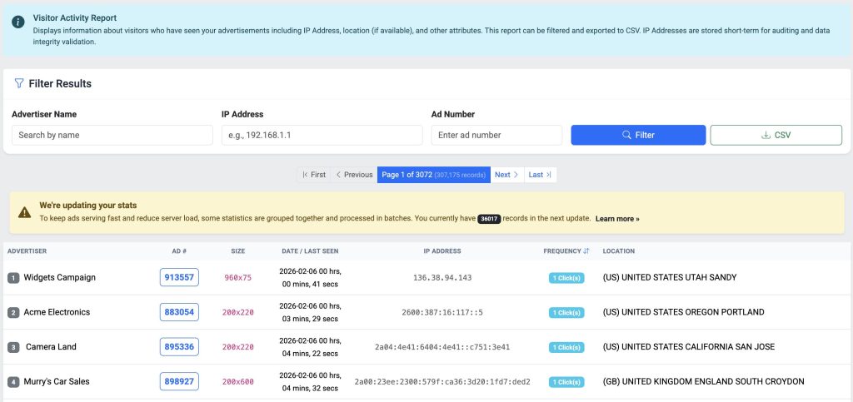Select the Ad Number input box

[496, 135]
